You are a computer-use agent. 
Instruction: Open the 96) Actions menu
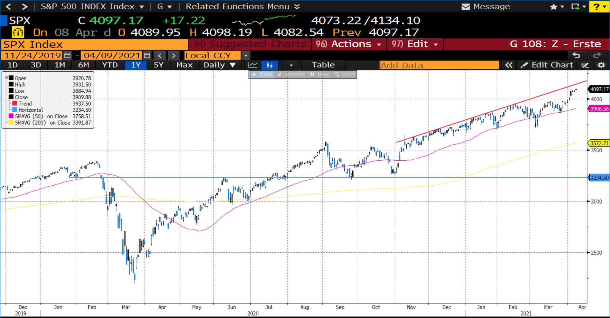tap(349, 44)
